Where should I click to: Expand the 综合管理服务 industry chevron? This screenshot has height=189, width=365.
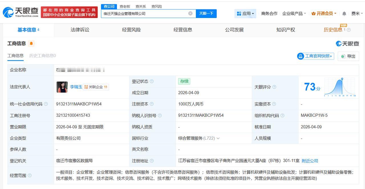pyautogui.click(x=218, y=138)
